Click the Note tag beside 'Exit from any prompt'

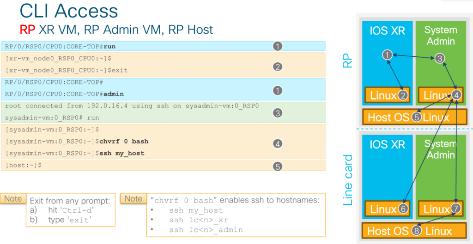[x=13, y=198]
